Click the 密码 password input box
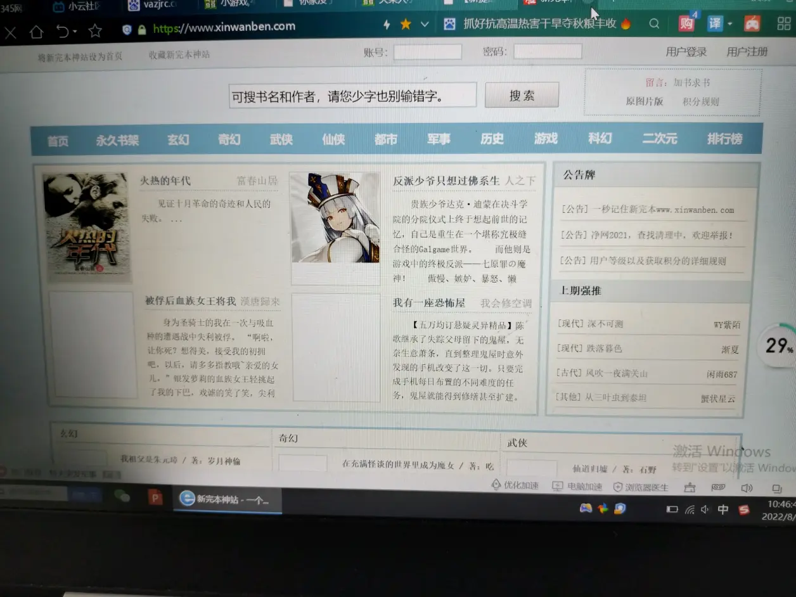This screenshot has height=597, width=796. pos(548,51)
